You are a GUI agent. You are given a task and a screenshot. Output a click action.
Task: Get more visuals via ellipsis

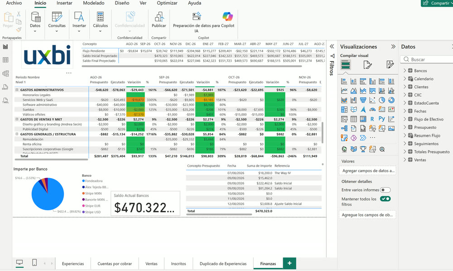(x=372, y=138)
